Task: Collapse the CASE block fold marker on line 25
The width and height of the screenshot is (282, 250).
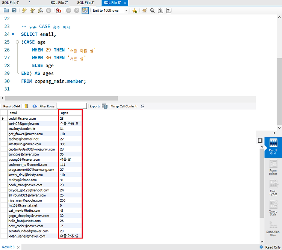Action: [x=17, y=42]
